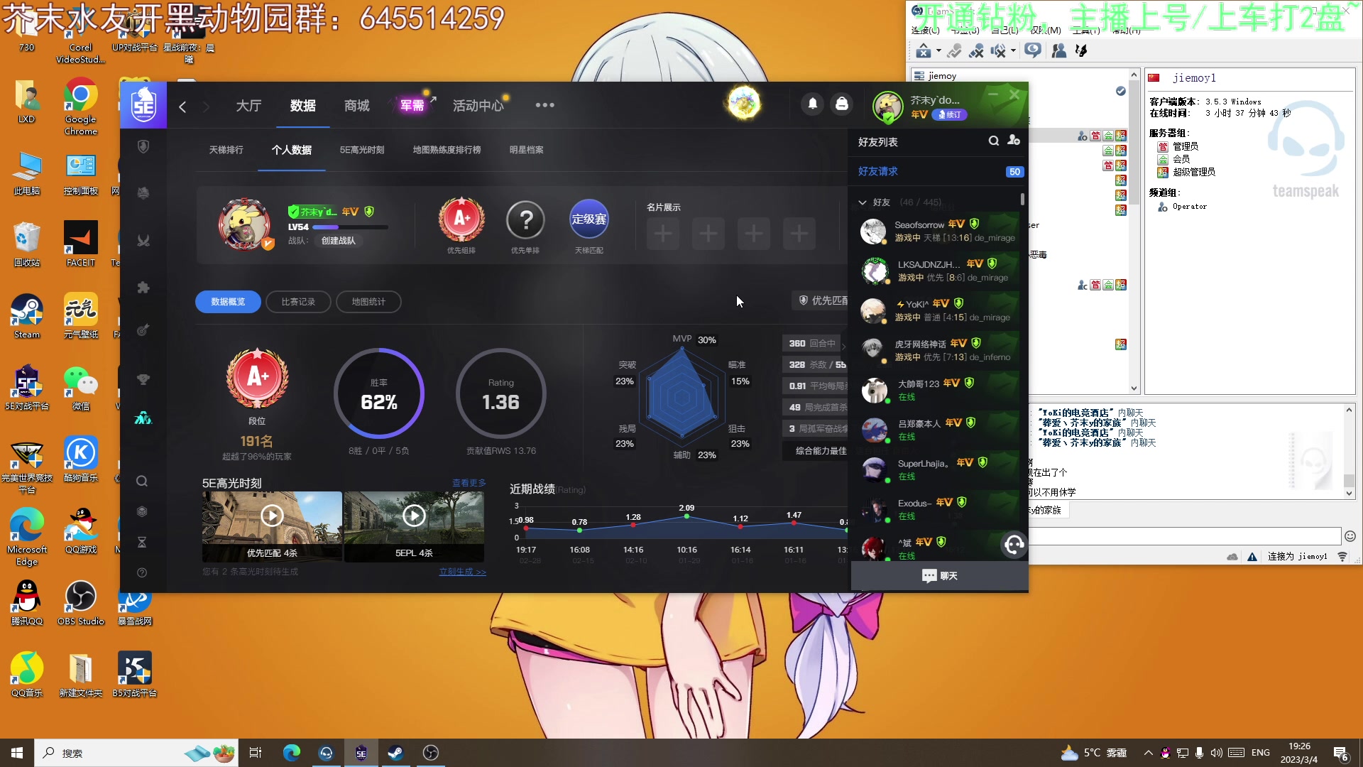
Task: Open the search icon in 5E sidebar
Action: 142,481
